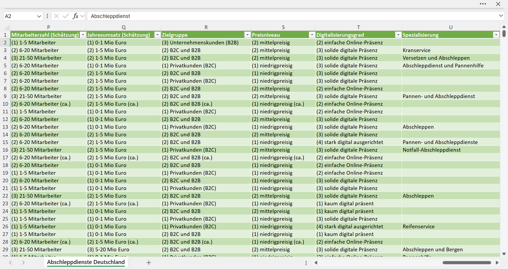The width and height of the screenshot is (508, 269).
Task: Click the horizontal scrollbar thumb
Action: tap(467, 263)
